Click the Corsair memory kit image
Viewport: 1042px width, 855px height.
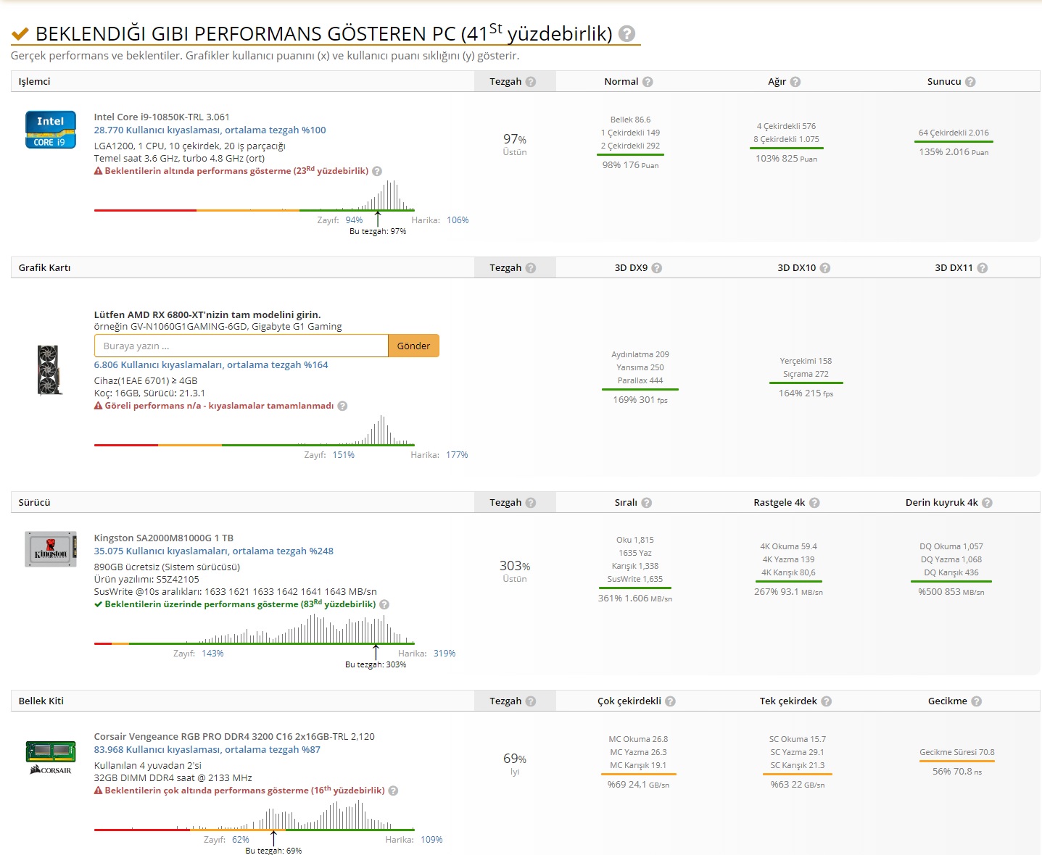pos(51,757)
